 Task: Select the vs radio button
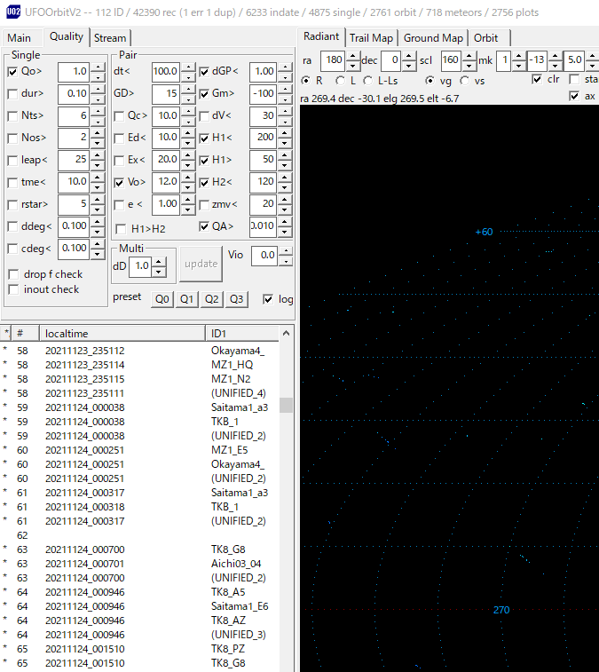(x=467, y=81)
